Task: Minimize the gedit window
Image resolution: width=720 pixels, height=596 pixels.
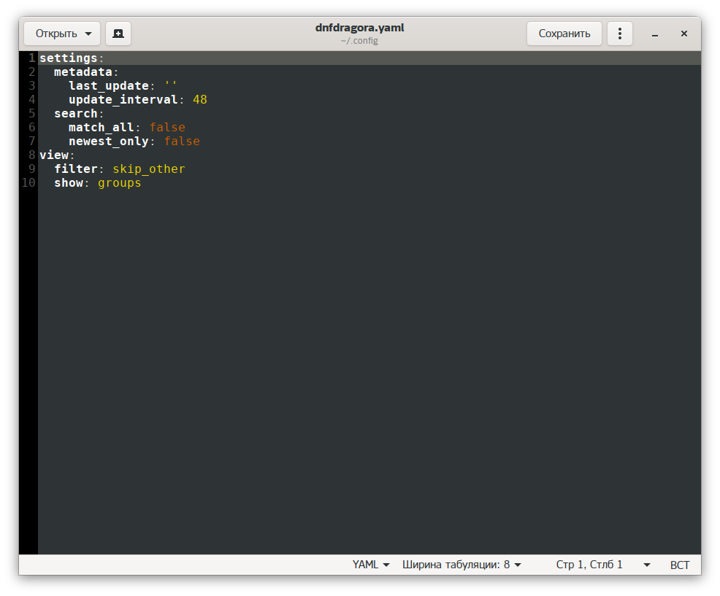Action: coord(655,34)
